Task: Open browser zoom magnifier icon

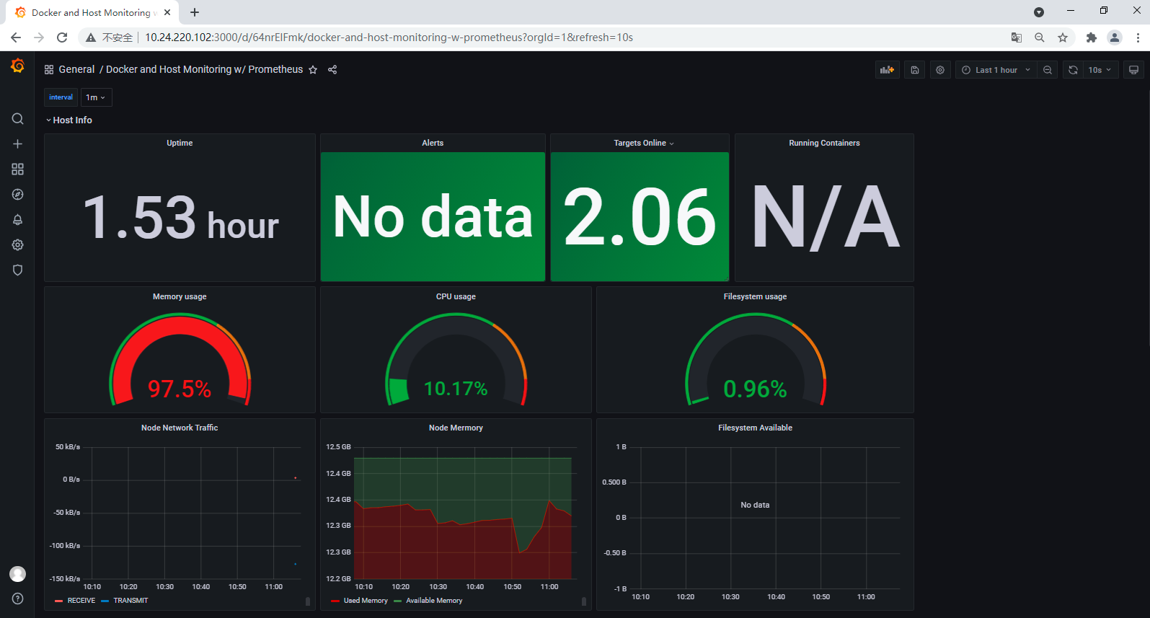Action: pos(1040,37)
